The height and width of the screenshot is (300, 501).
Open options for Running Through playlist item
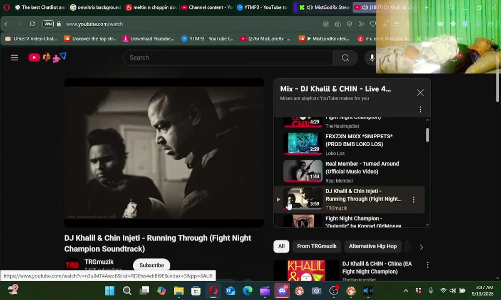click(x=414, y=200)
